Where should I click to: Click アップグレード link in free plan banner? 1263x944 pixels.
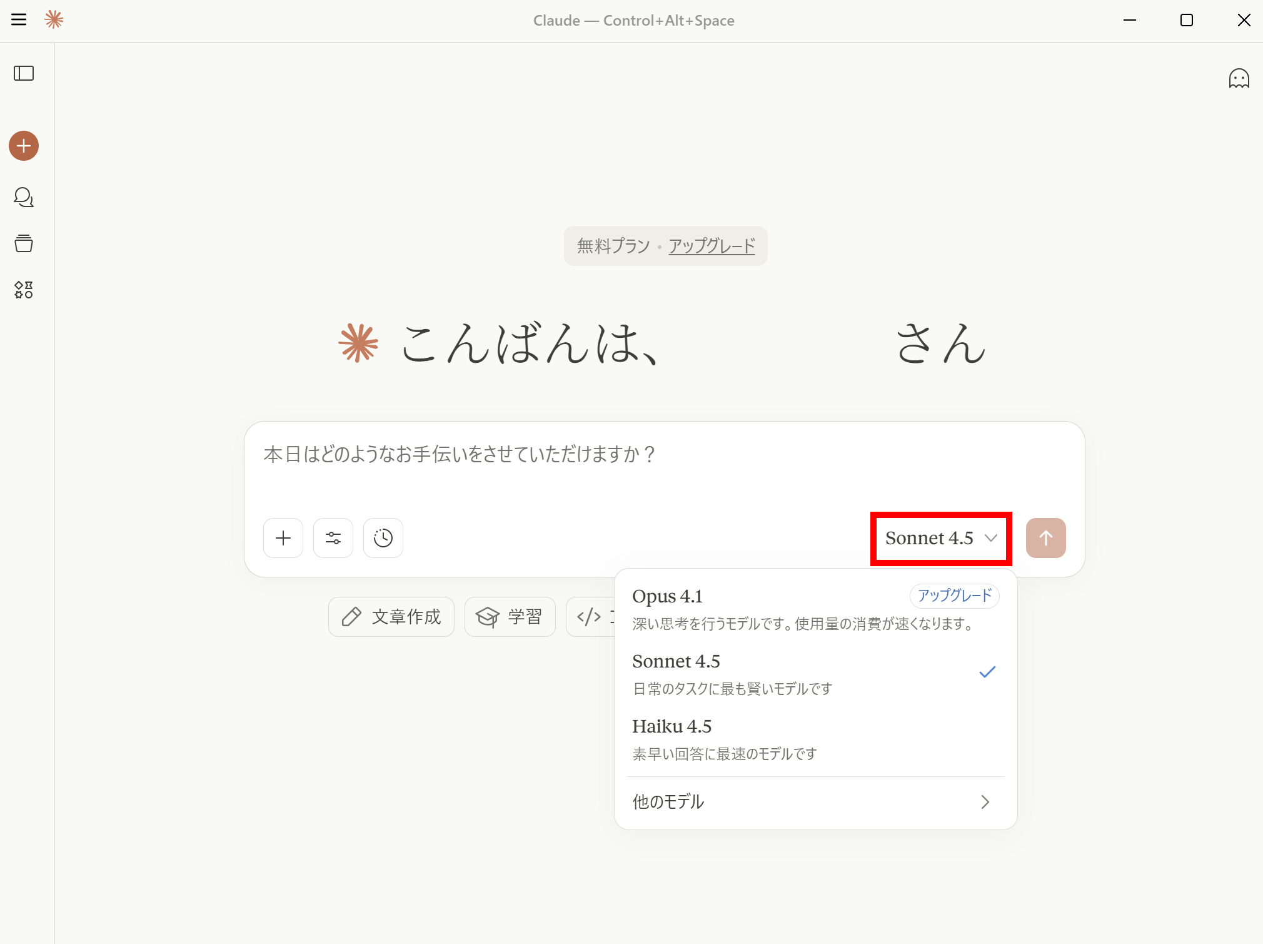712,246
